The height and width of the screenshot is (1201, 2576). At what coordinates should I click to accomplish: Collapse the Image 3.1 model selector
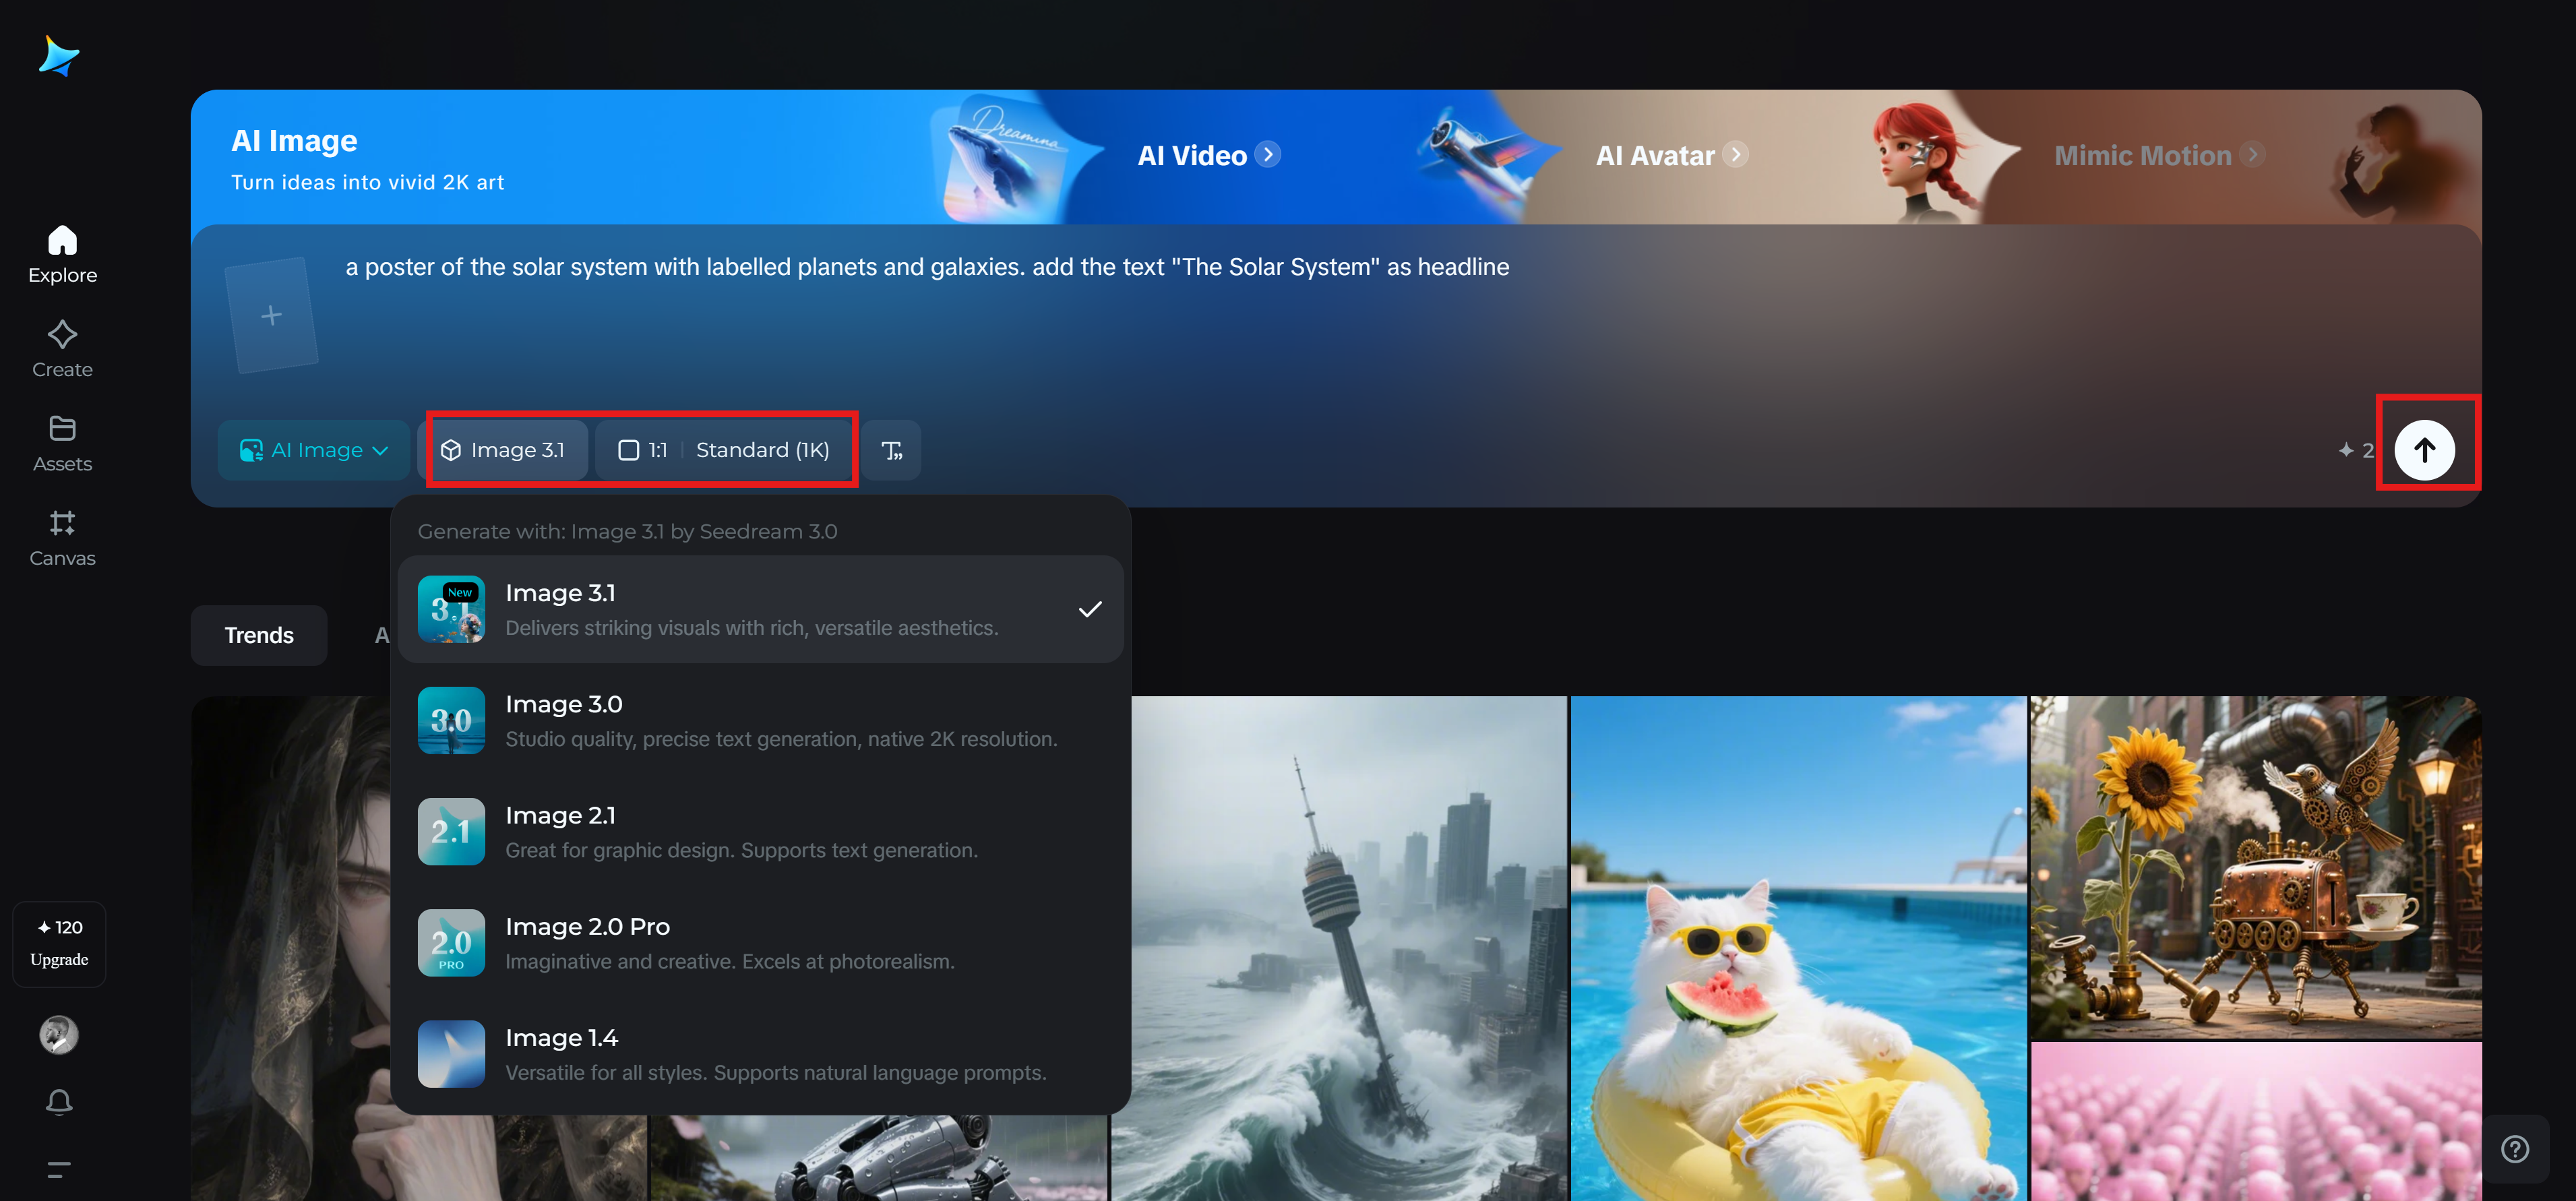tap(504, 451)
